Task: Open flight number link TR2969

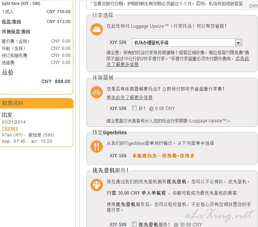Action: [10, 129]
